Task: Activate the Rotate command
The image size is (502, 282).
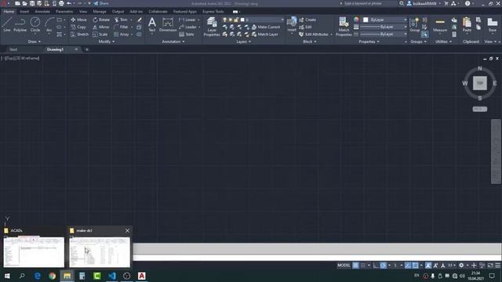Action: click(x=101, y=20)
